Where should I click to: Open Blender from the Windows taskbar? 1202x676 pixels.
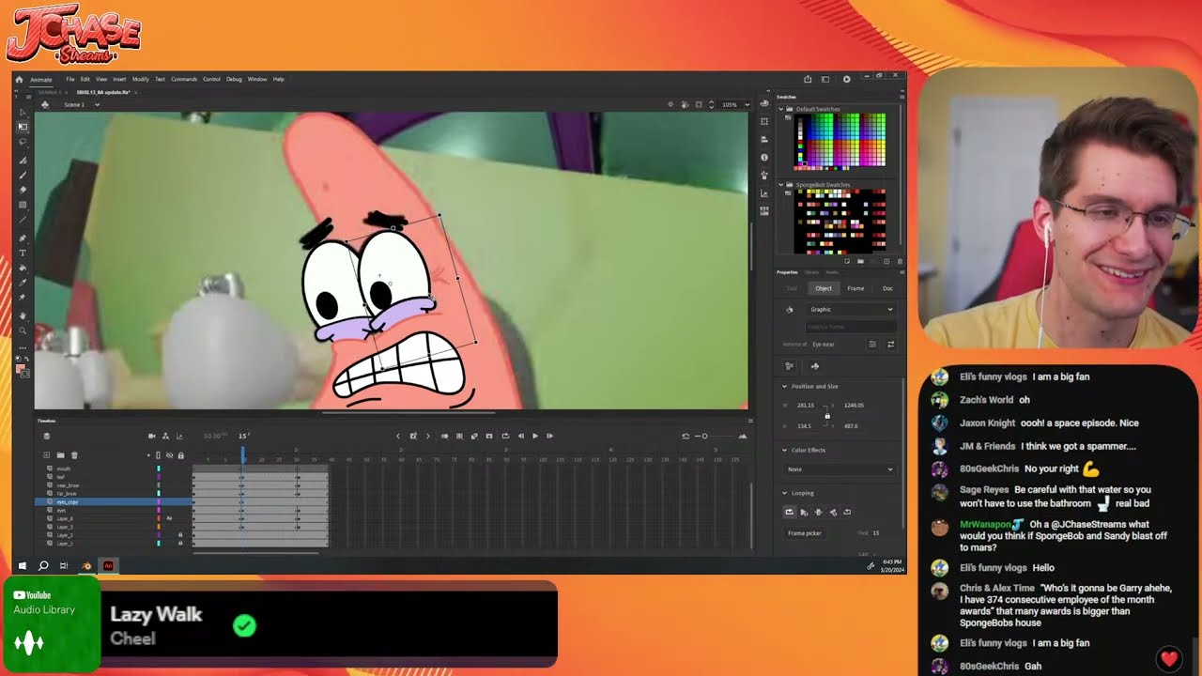86,566
